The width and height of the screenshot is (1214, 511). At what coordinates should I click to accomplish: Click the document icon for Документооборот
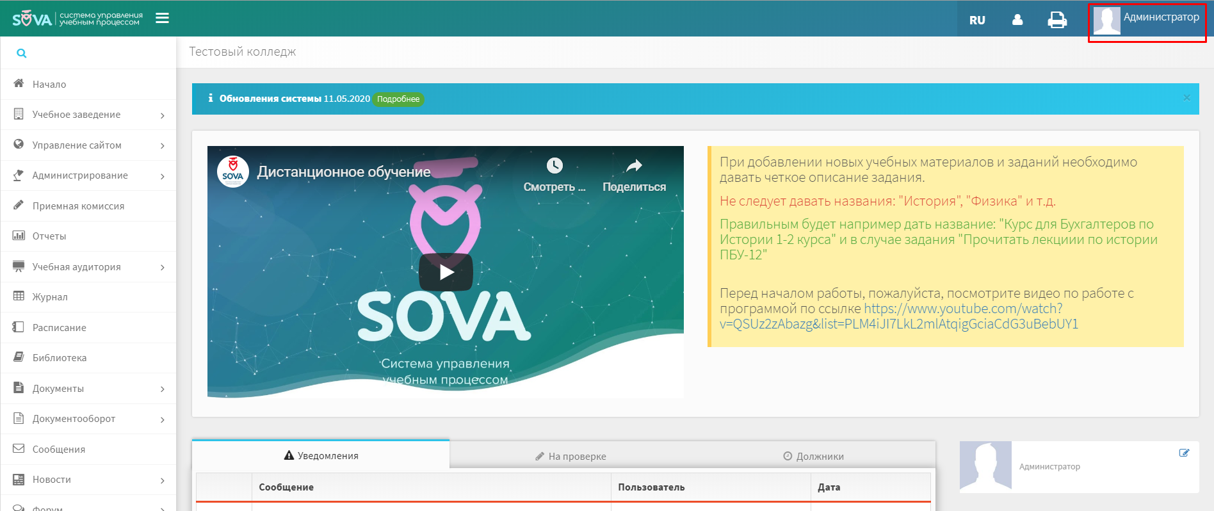tap(19, 418)
